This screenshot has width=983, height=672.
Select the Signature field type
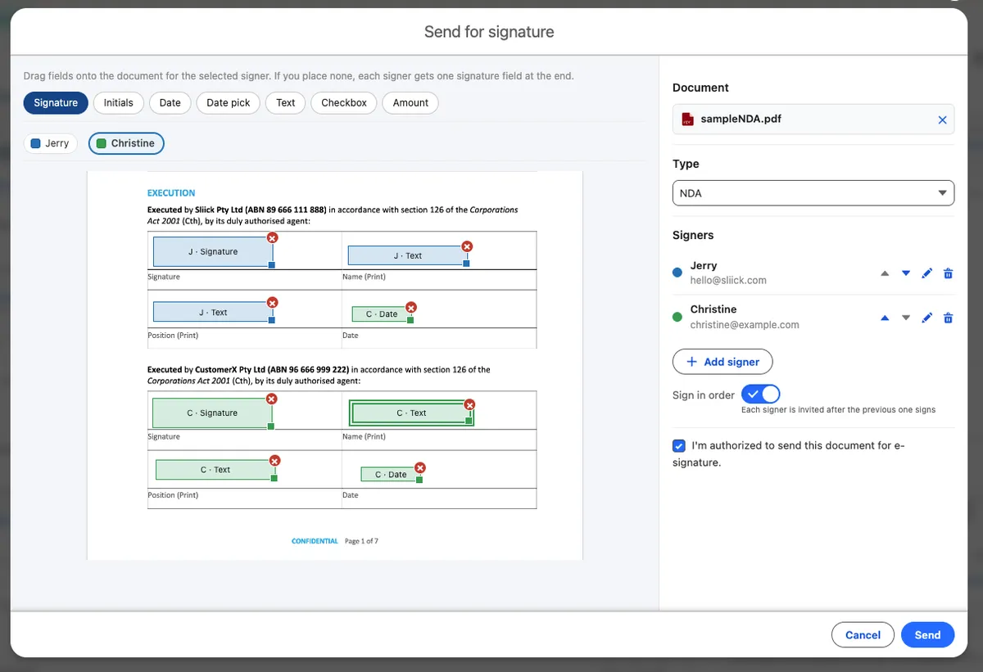pos(56,103)
